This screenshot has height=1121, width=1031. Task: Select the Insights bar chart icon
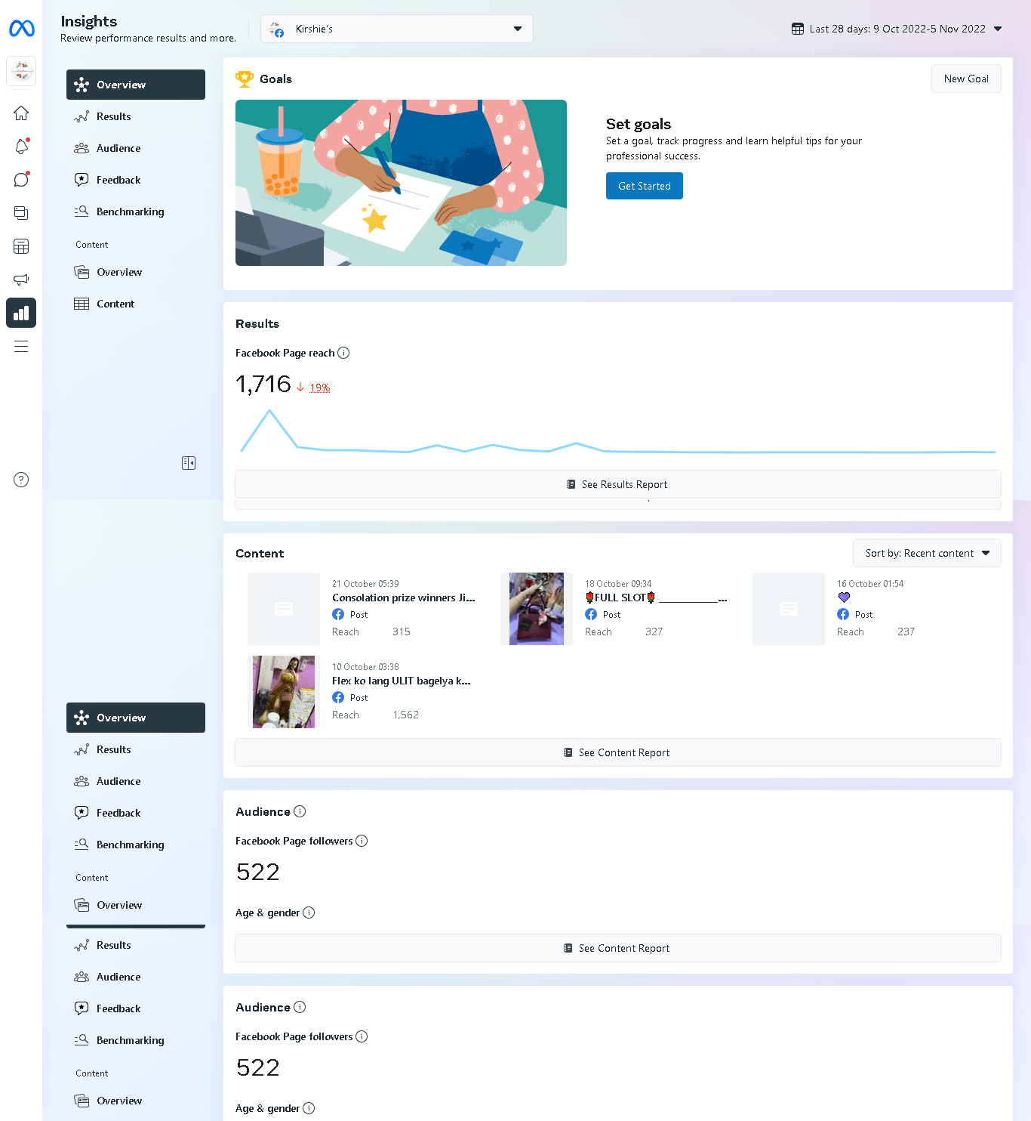(x=21, y=313)
